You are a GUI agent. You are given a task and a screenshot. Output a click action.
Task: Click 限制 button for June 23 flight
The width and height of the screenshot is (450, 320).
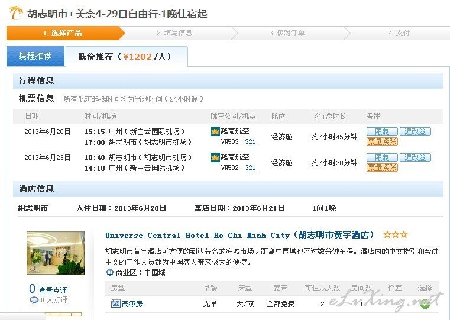click(x=382, y=157)
